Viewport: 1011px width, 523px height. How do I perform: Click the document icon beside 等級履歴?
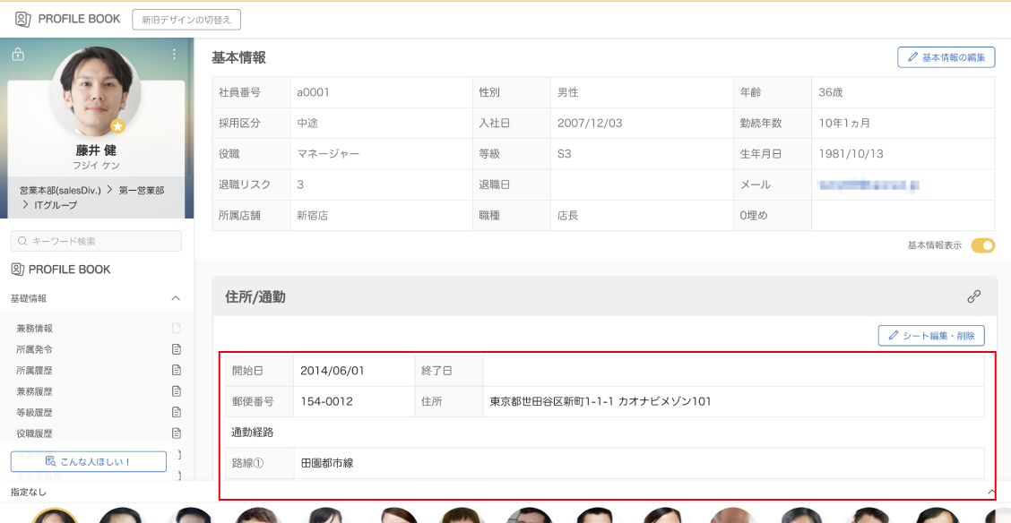click(x=177, y=412)
